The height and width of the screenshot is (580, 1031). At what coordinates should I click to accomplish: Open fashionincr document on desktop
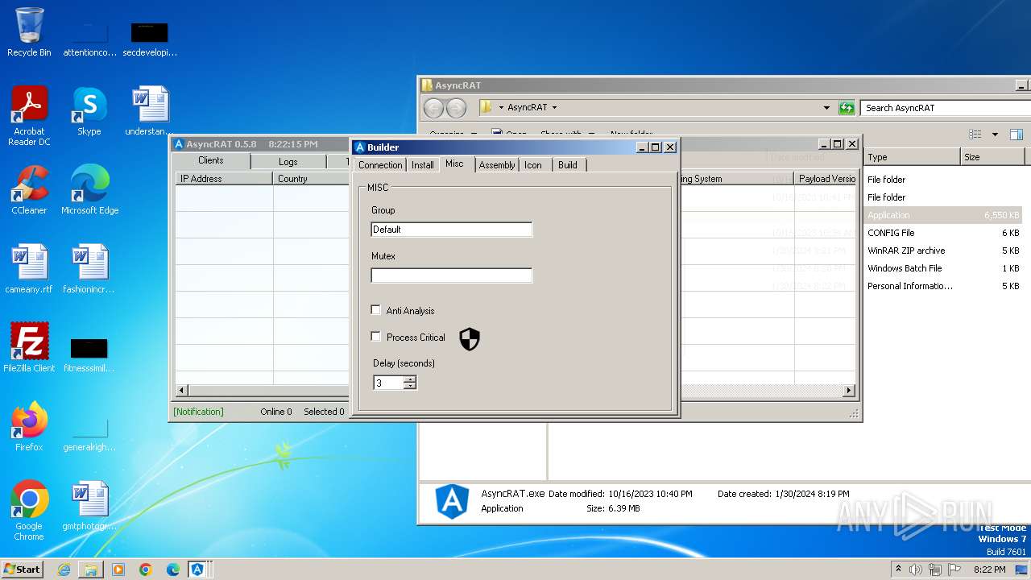point(89,269)
